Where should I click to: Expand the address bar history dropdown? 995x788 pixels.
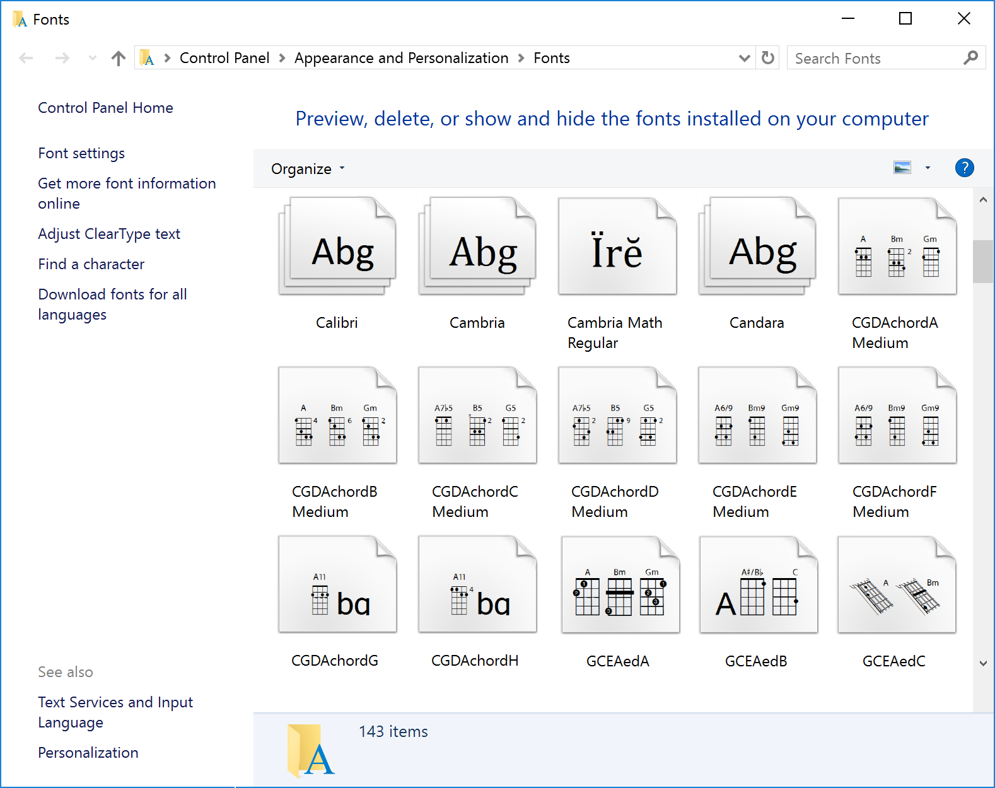[x=744, y=58]
